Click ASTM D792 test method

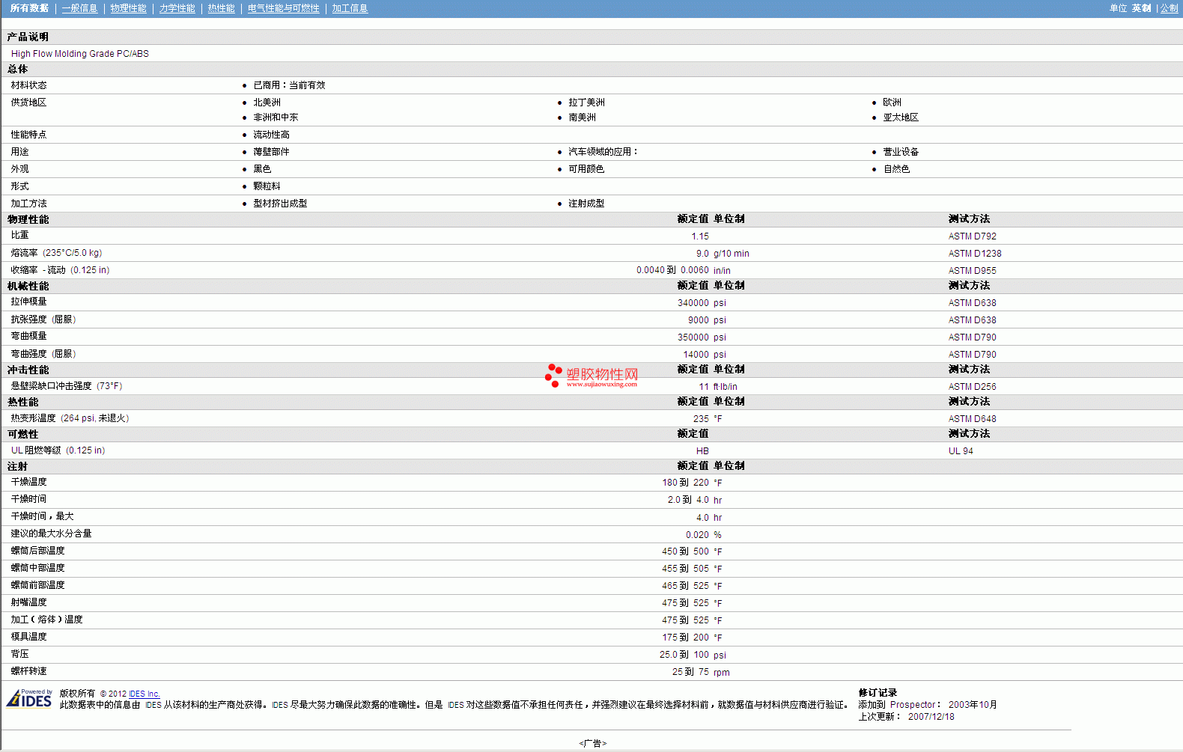(973, 236)
